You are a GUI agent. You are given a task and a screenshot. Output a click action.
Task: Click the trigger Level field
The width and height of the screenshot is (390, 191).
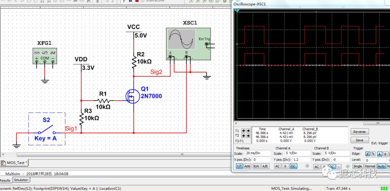pyautogui.click(x=376, y=160)
